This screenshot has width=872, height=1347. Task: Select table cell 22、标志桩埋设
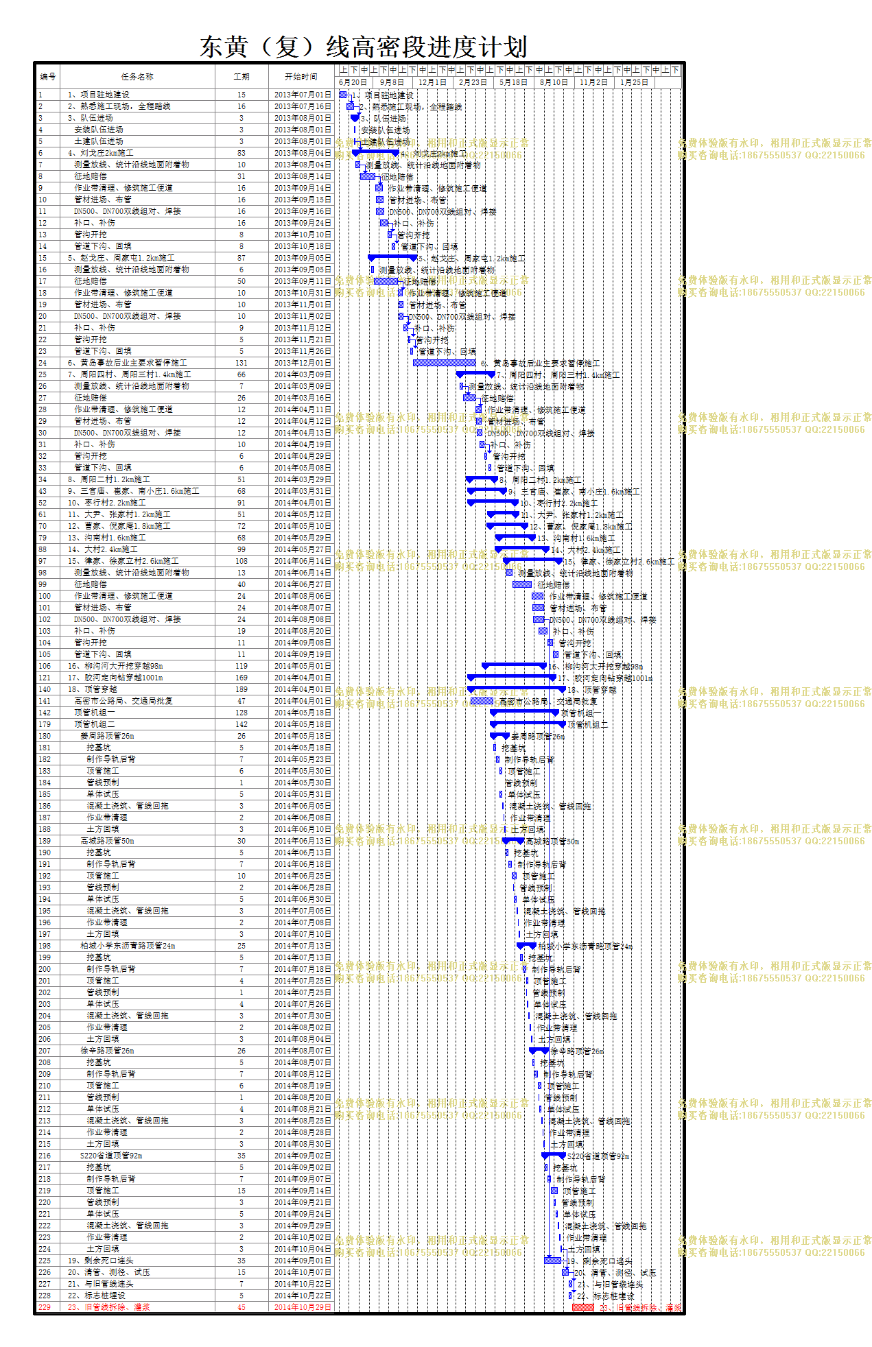[137, 1296]
